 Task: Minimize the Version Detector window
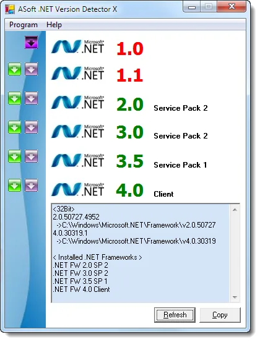[192, 7]
